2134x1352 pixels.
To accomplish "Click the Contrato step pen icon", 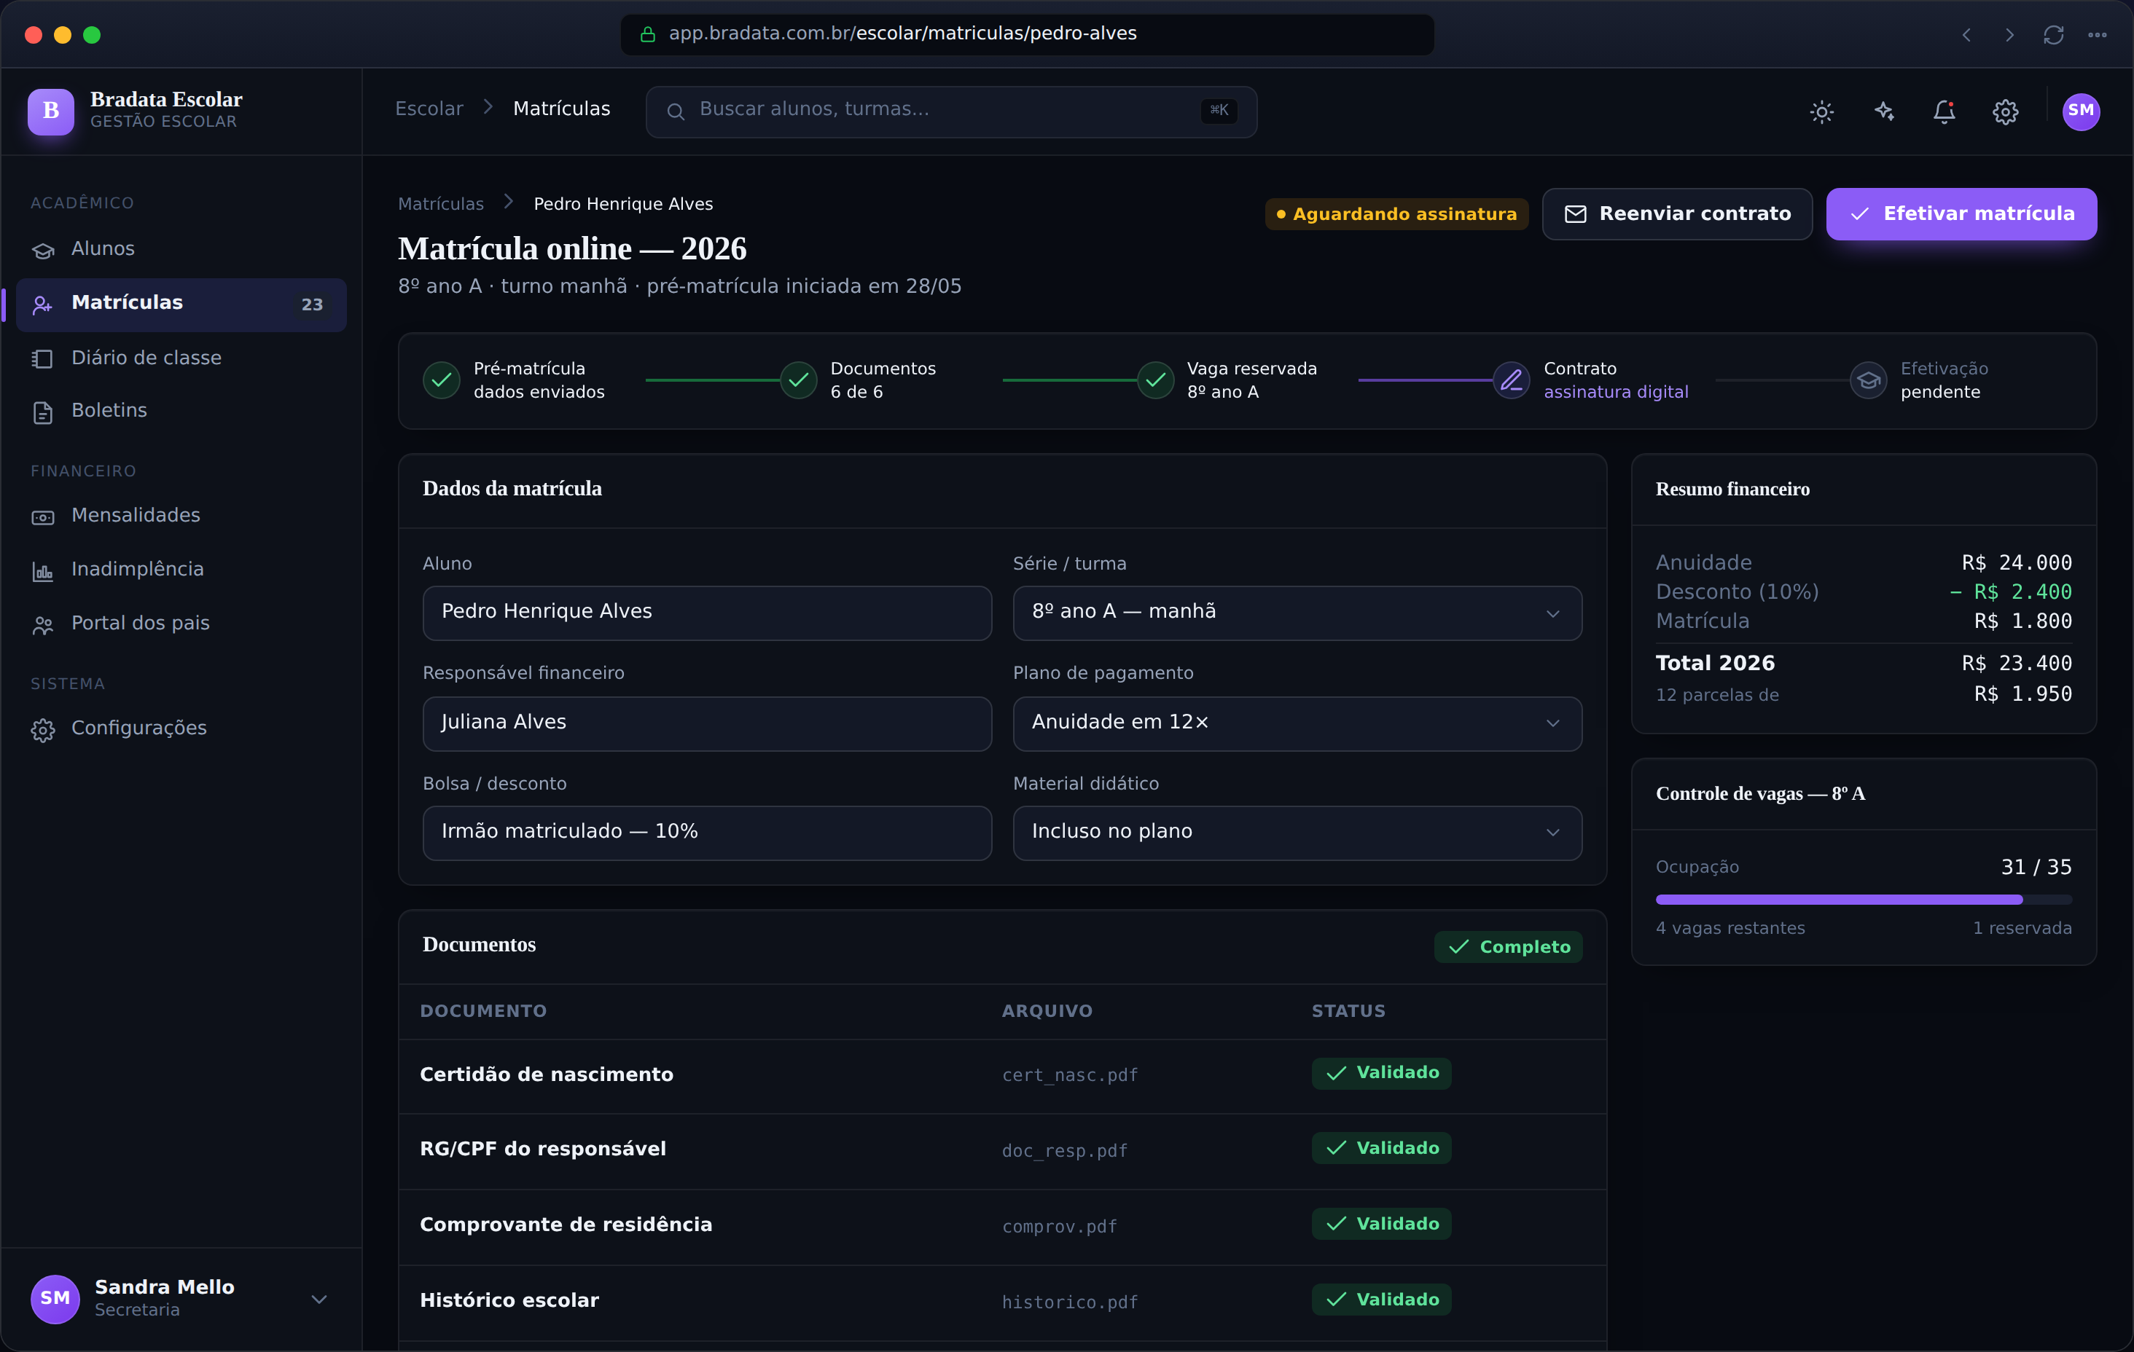I will (1512, 380).
